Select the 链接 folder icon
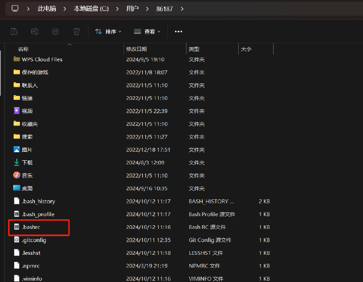This screenshot has height=282, width=363. tap(17, 98)
